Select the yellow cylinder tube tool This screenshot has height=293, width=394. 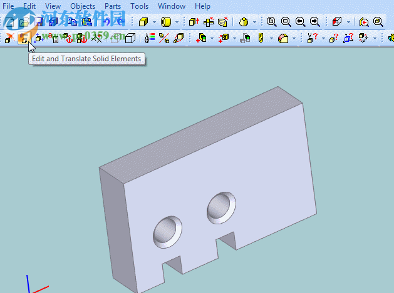point(166,22)
